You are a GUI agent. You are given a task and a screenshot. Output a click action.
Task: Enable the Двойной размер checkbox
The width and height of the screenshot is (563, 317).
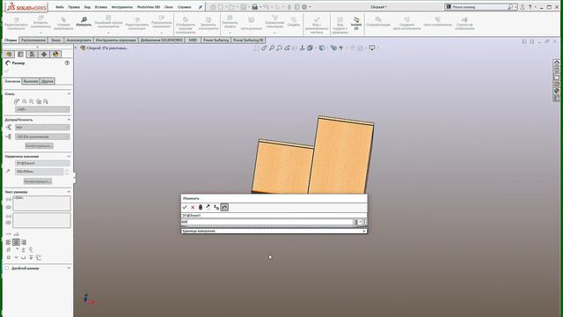[x=6, y=268]
